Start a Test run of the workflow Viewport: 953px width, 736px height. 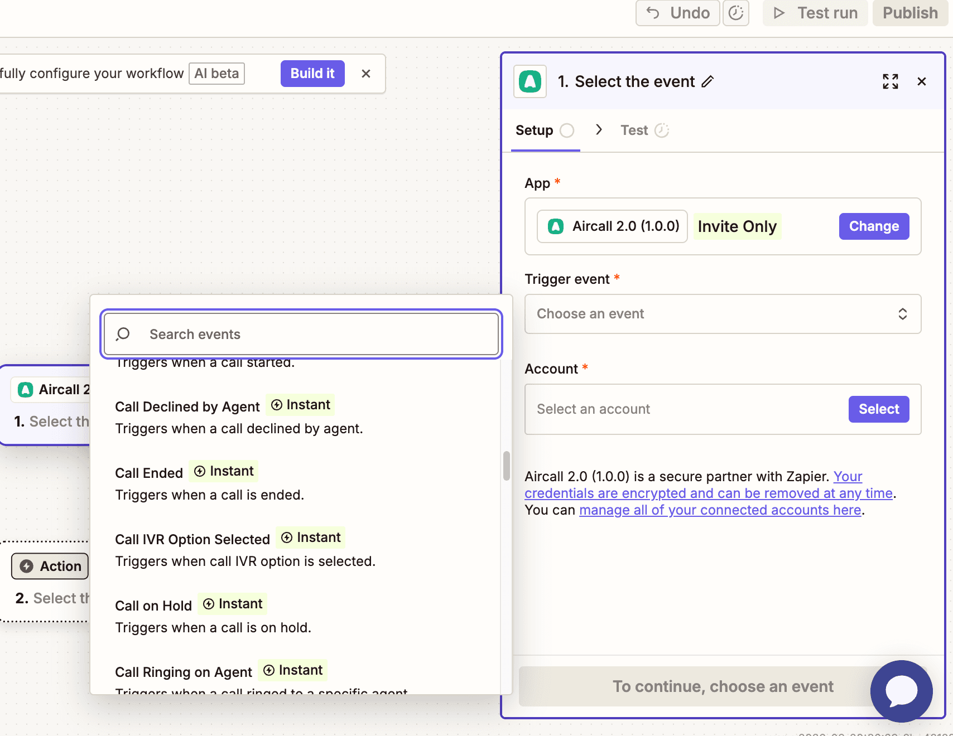pos(815,12)
